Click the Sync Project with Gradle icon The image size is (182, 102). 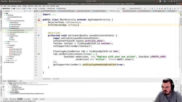[x=170, y=8]
